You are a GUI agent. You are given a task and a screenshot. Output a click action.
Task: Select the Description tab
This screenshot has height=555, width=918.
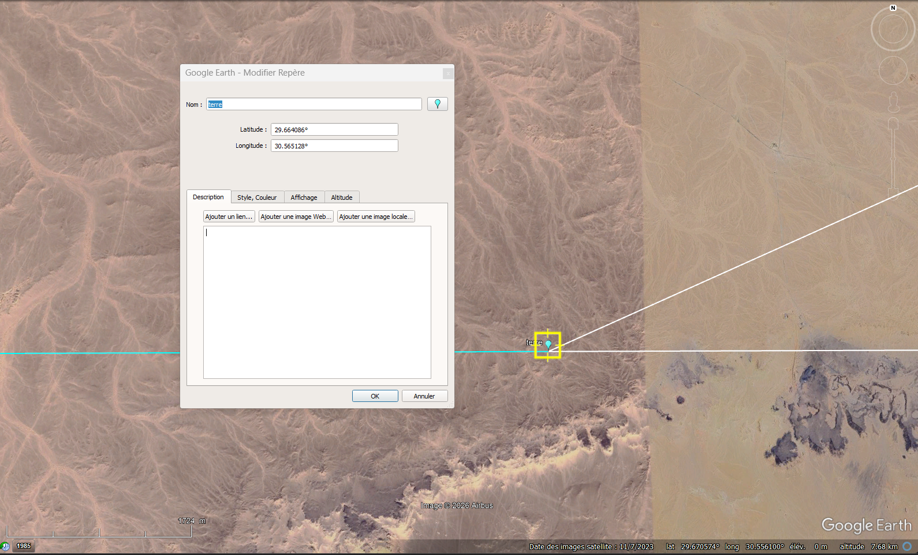(208, 197)
